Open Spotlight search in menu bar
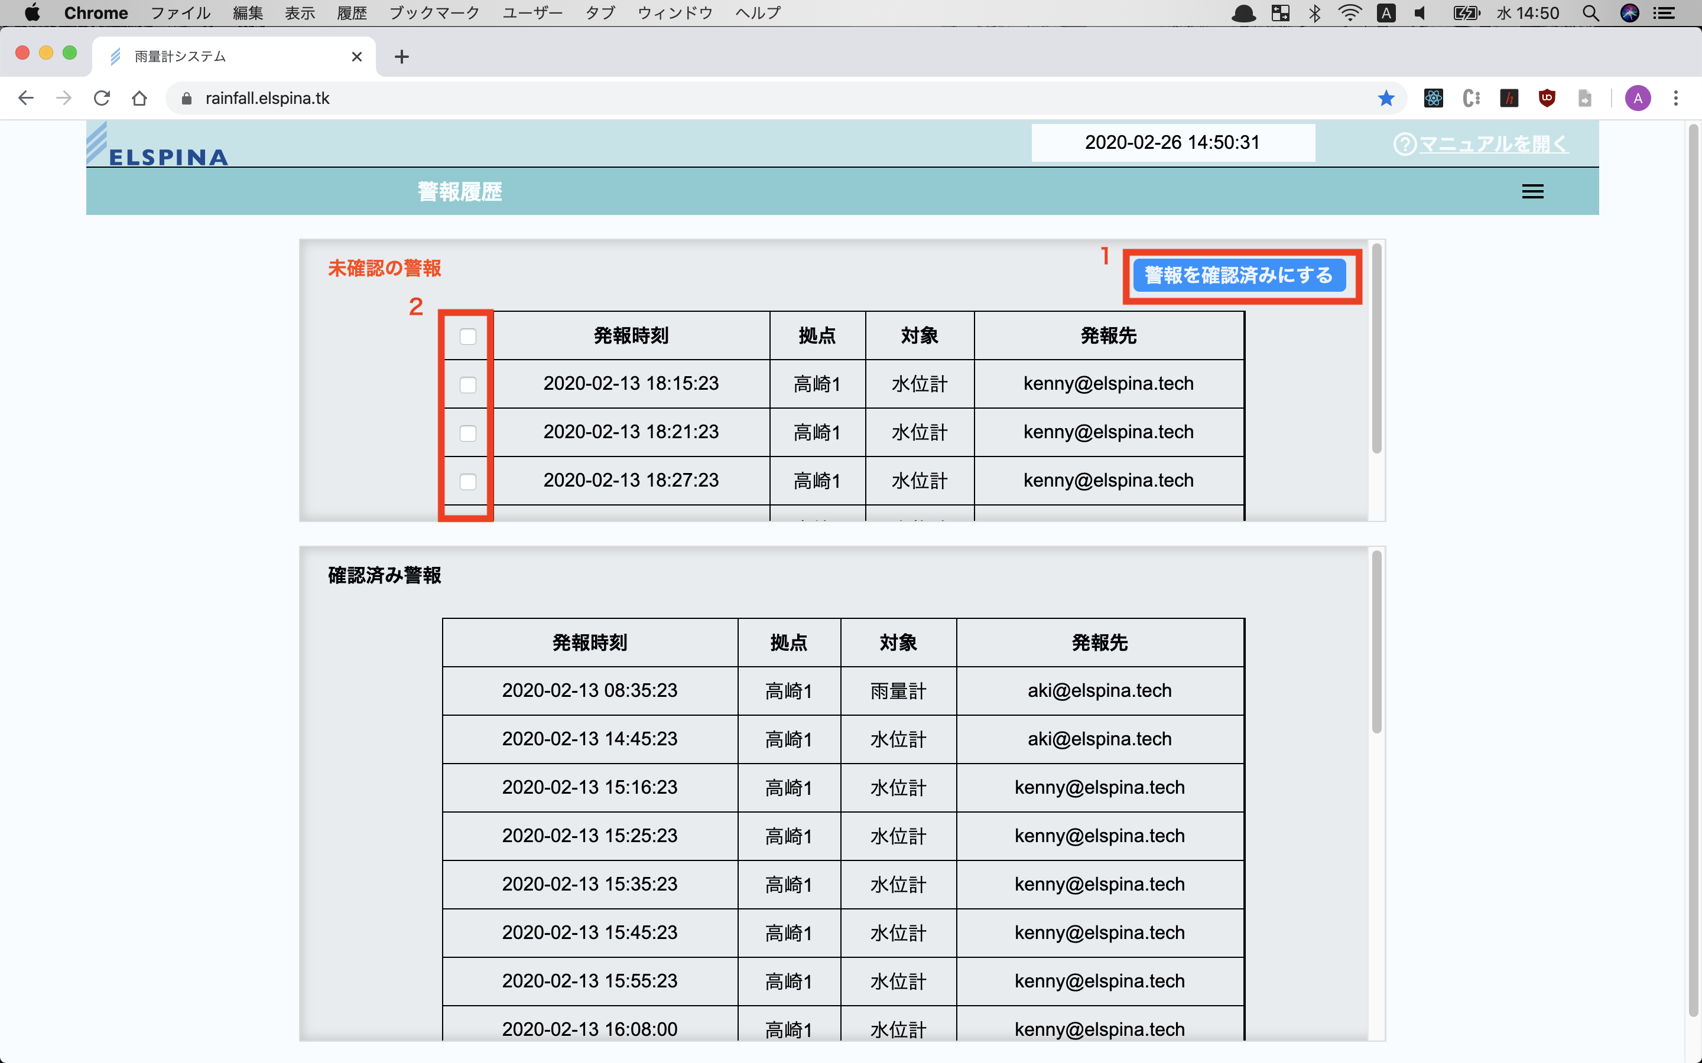The image size is (1702, 1063). tap(1591, 14)
